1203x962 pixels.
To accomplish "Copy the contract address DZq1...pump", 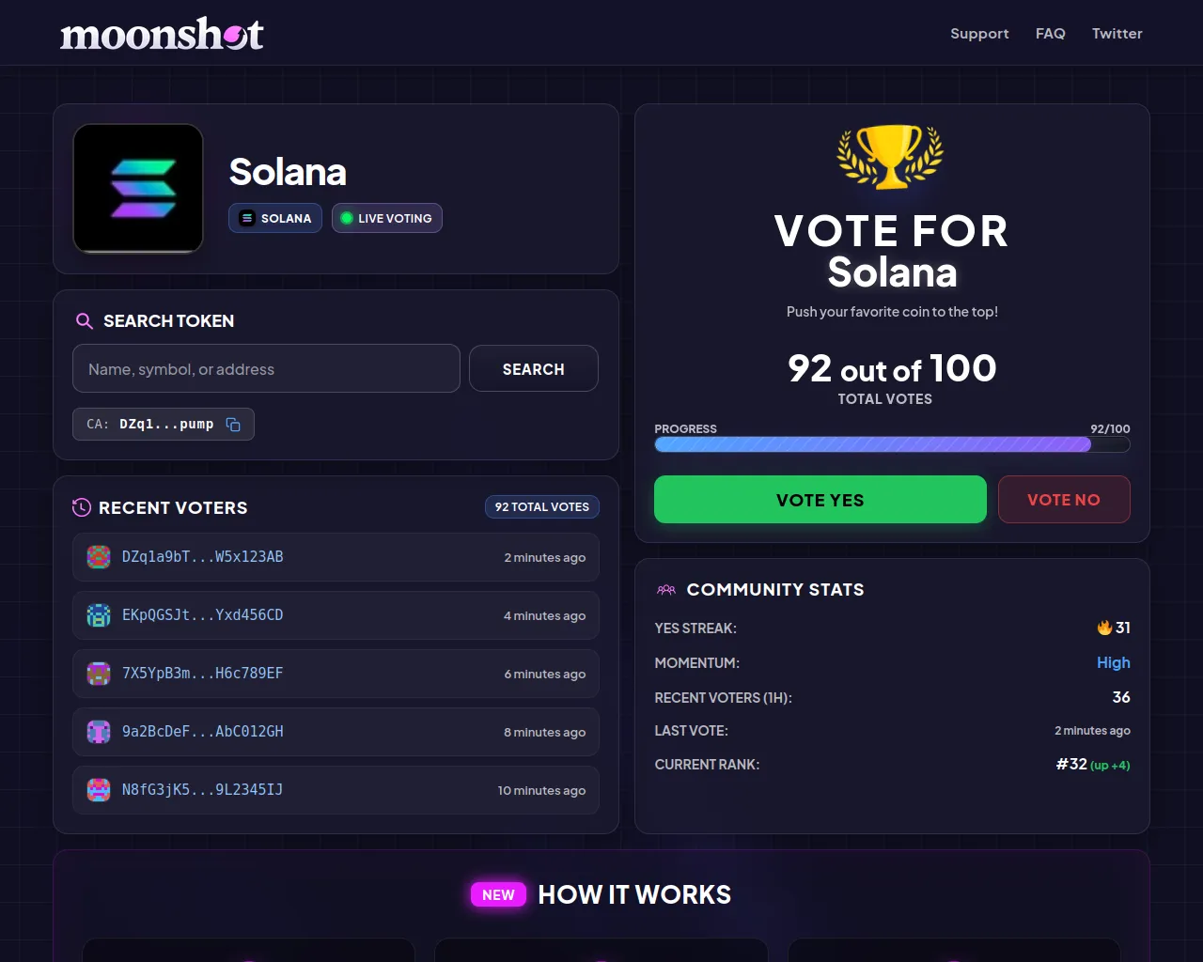I will [x=233, y=425].
